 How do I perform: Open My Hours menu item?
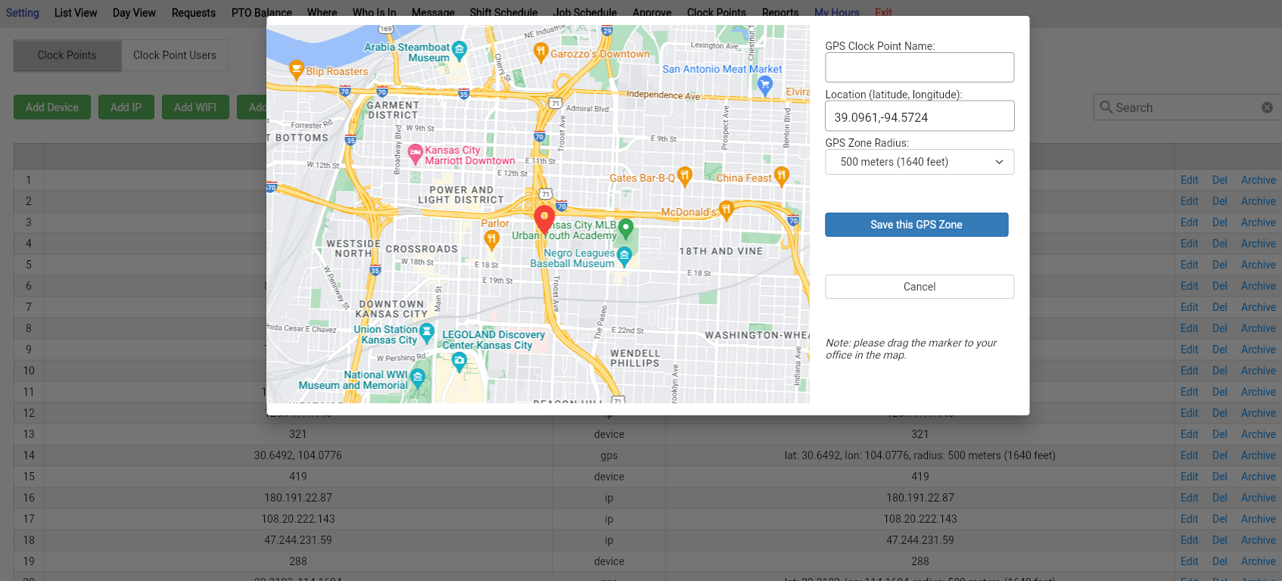(837, 13)
